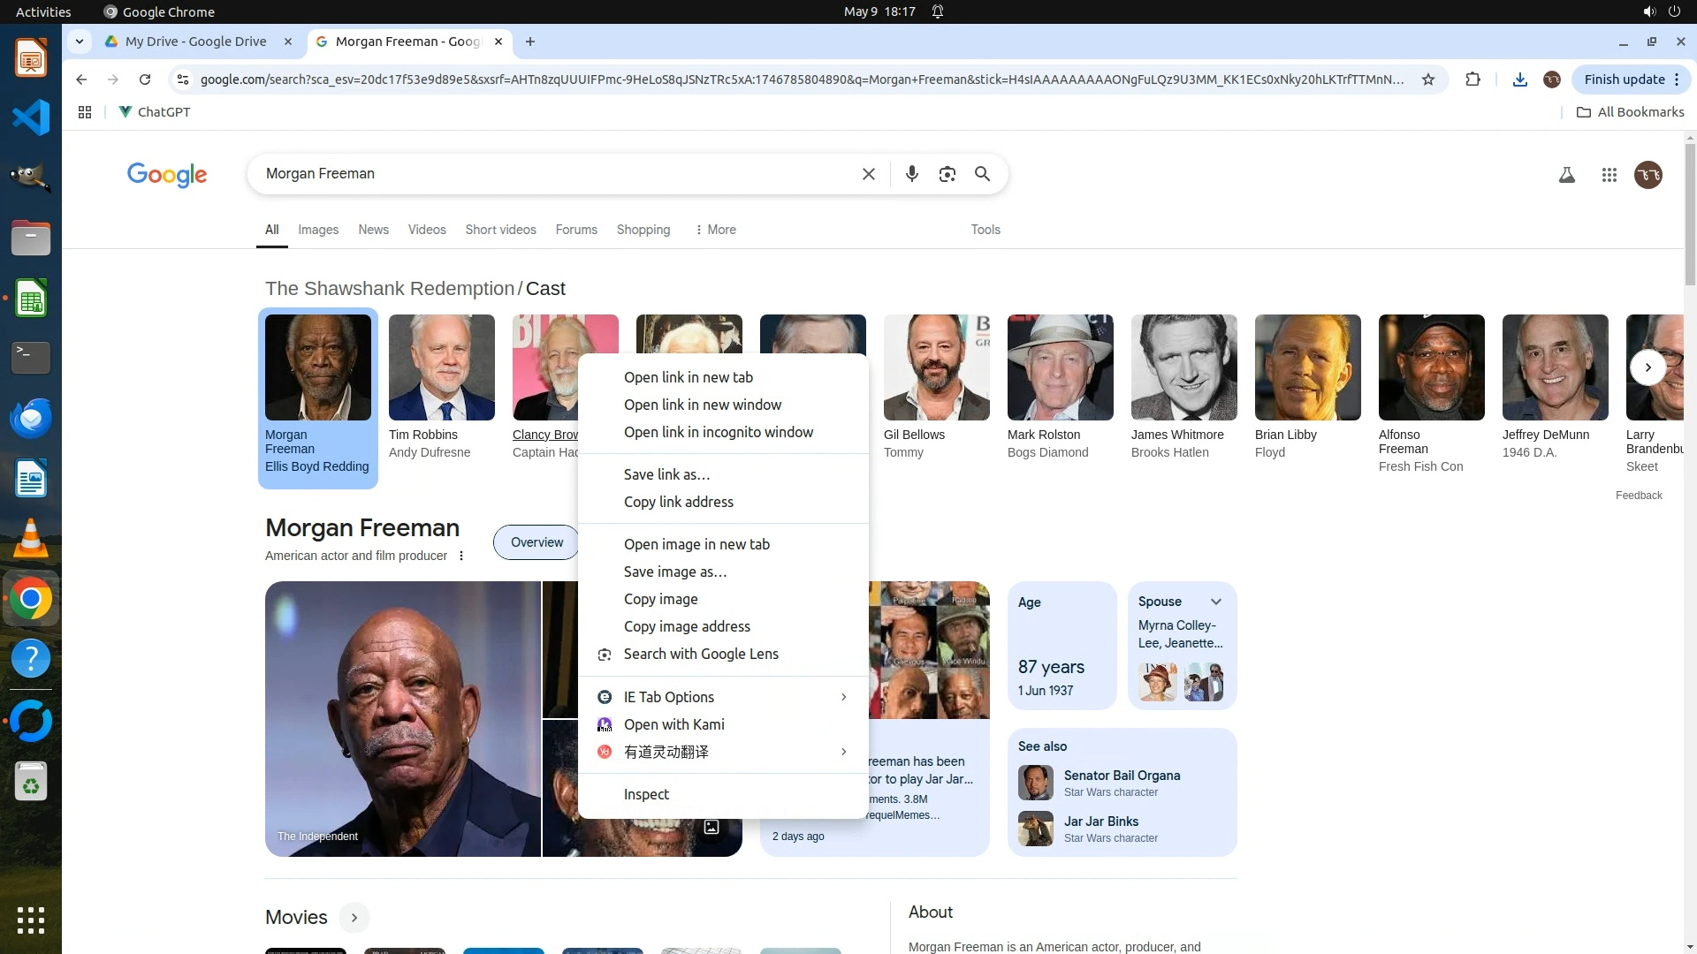Click the voice search microphone icon
Viewport: 1697px width, 954px height.
(x=911, y=174)
